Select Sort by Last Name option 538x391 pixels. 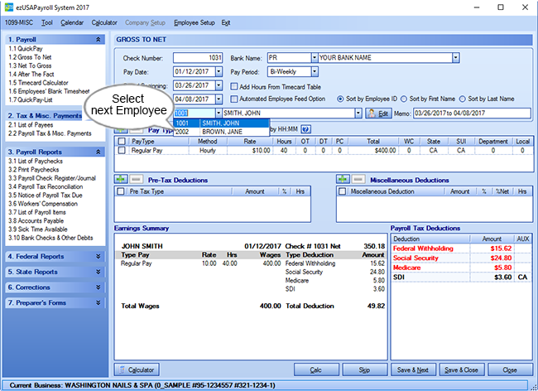(x=461, y=99)
